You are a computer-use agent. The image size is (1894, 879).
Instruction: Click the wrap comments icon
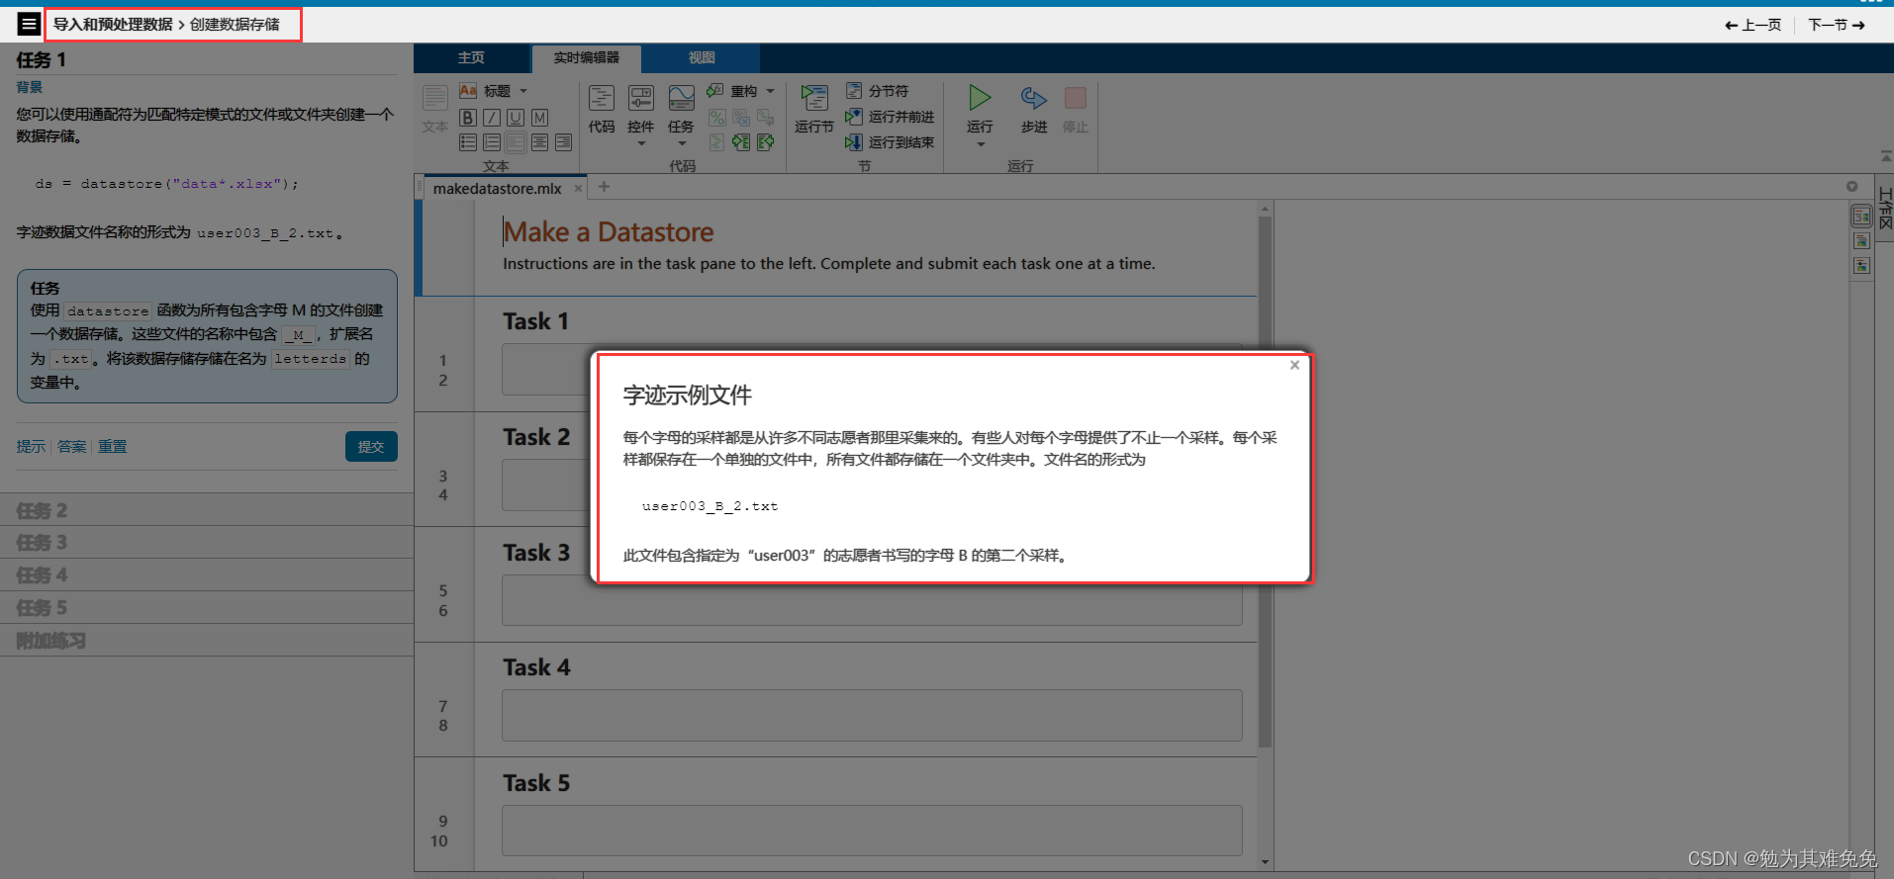pos(766,118)
